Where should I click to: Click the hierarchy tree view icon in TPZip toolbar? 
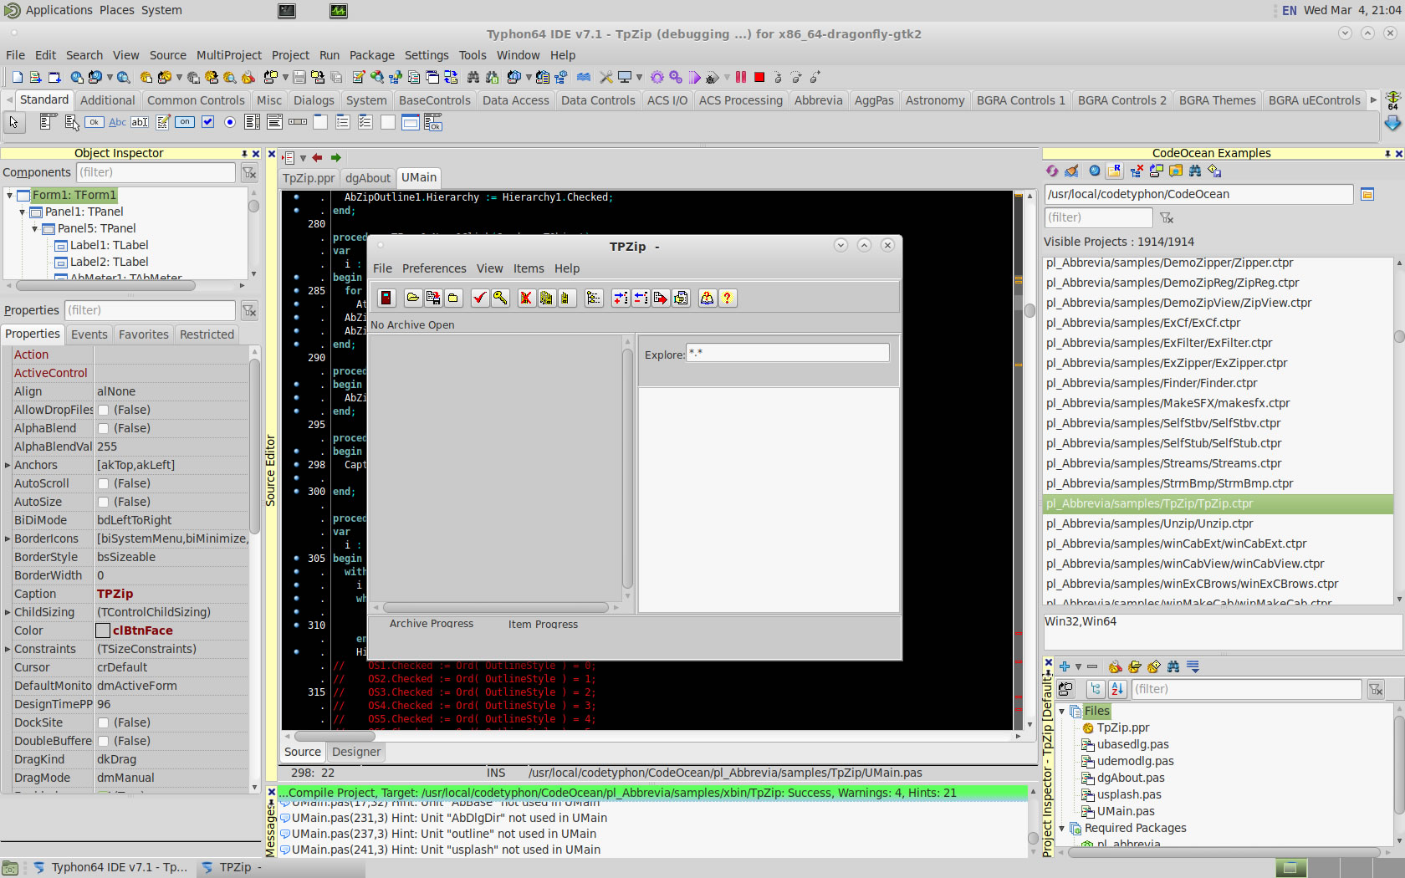click(593, 298)
